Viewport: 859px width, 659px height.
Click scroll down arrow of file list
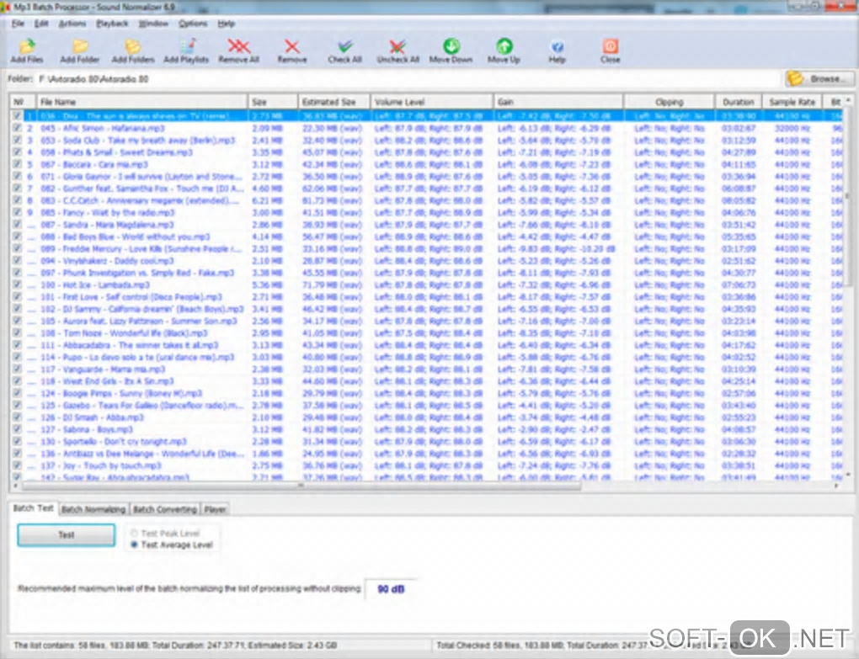[x=848, y=475]
